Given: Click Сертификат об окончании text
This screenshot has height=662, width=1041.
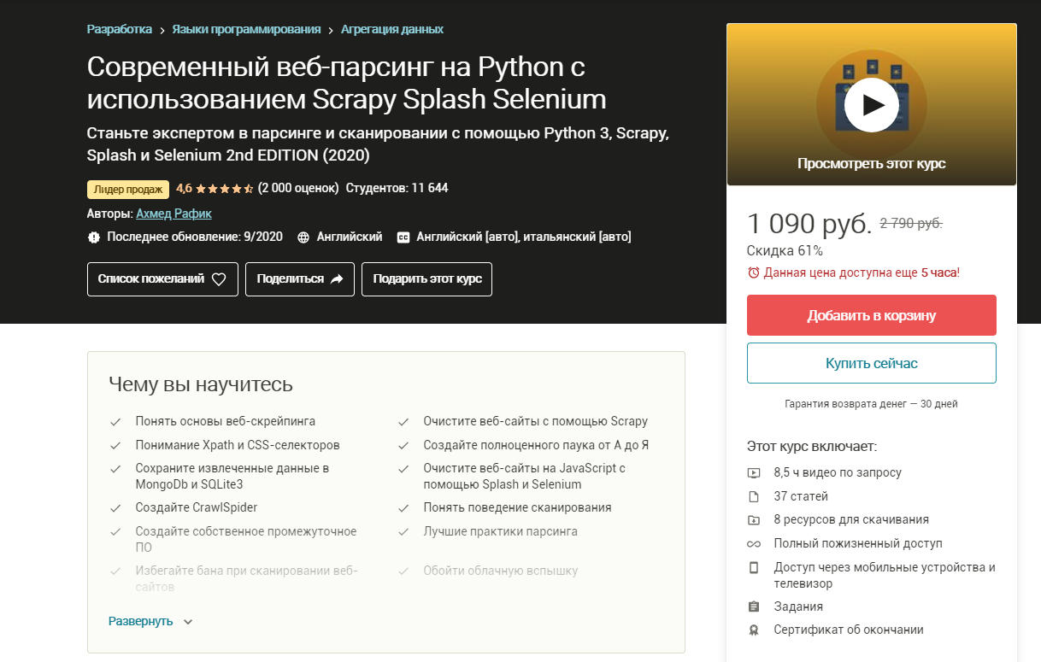Looking at the screenshot, I should pos(849,630).
